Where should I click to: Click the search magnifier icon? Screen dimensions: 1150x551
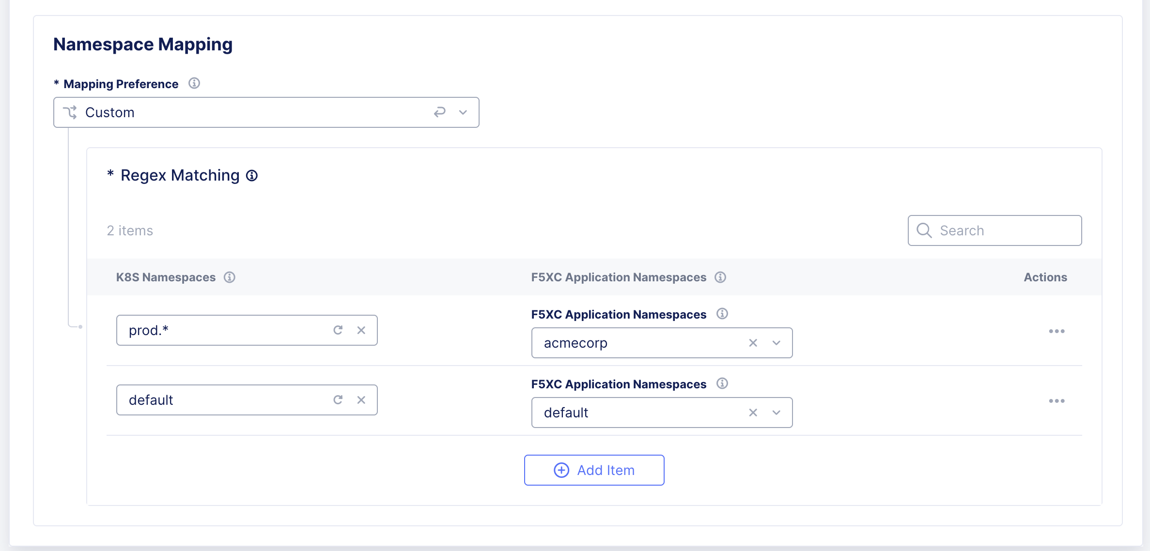click(x=924, y=230)
